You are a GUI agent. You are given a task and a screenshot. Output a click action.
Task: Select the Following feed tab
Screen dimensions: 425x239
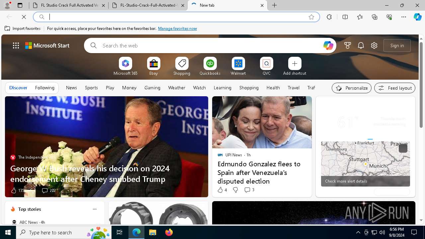45,88
